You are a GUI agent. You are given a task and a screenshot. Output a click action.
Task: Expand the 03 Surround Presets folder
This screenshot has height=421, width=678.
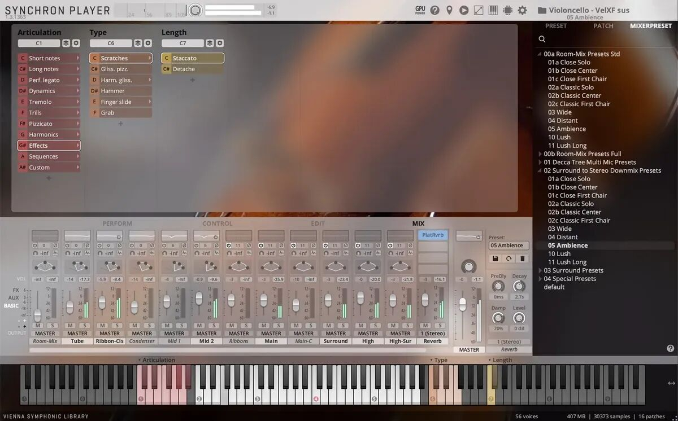pyautogui.click(x=540, y=270)
